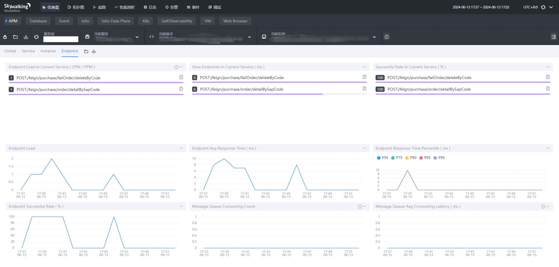Image resolution: width=559 pixels, height=267 pixels.
Task: Click the Skywalking Rocketbot logo
Action: 17,7
